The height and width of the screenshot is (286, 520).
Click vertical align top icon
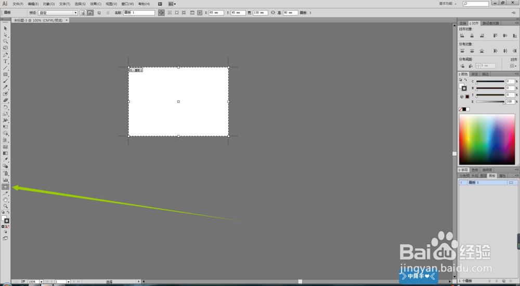click(x=495, y=36)
